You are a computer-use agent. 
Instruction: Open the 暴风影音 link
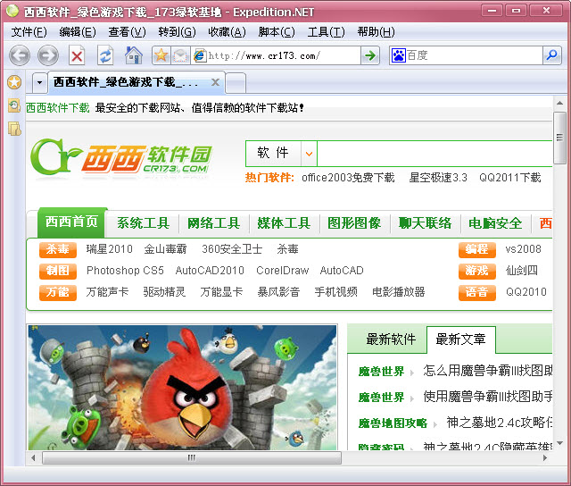[x=278, y=291]
